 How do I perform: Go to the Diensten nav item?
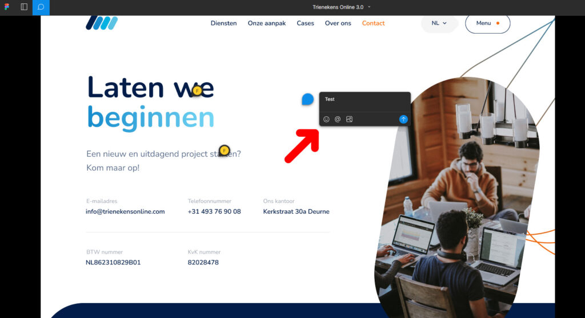pos(223,23)
